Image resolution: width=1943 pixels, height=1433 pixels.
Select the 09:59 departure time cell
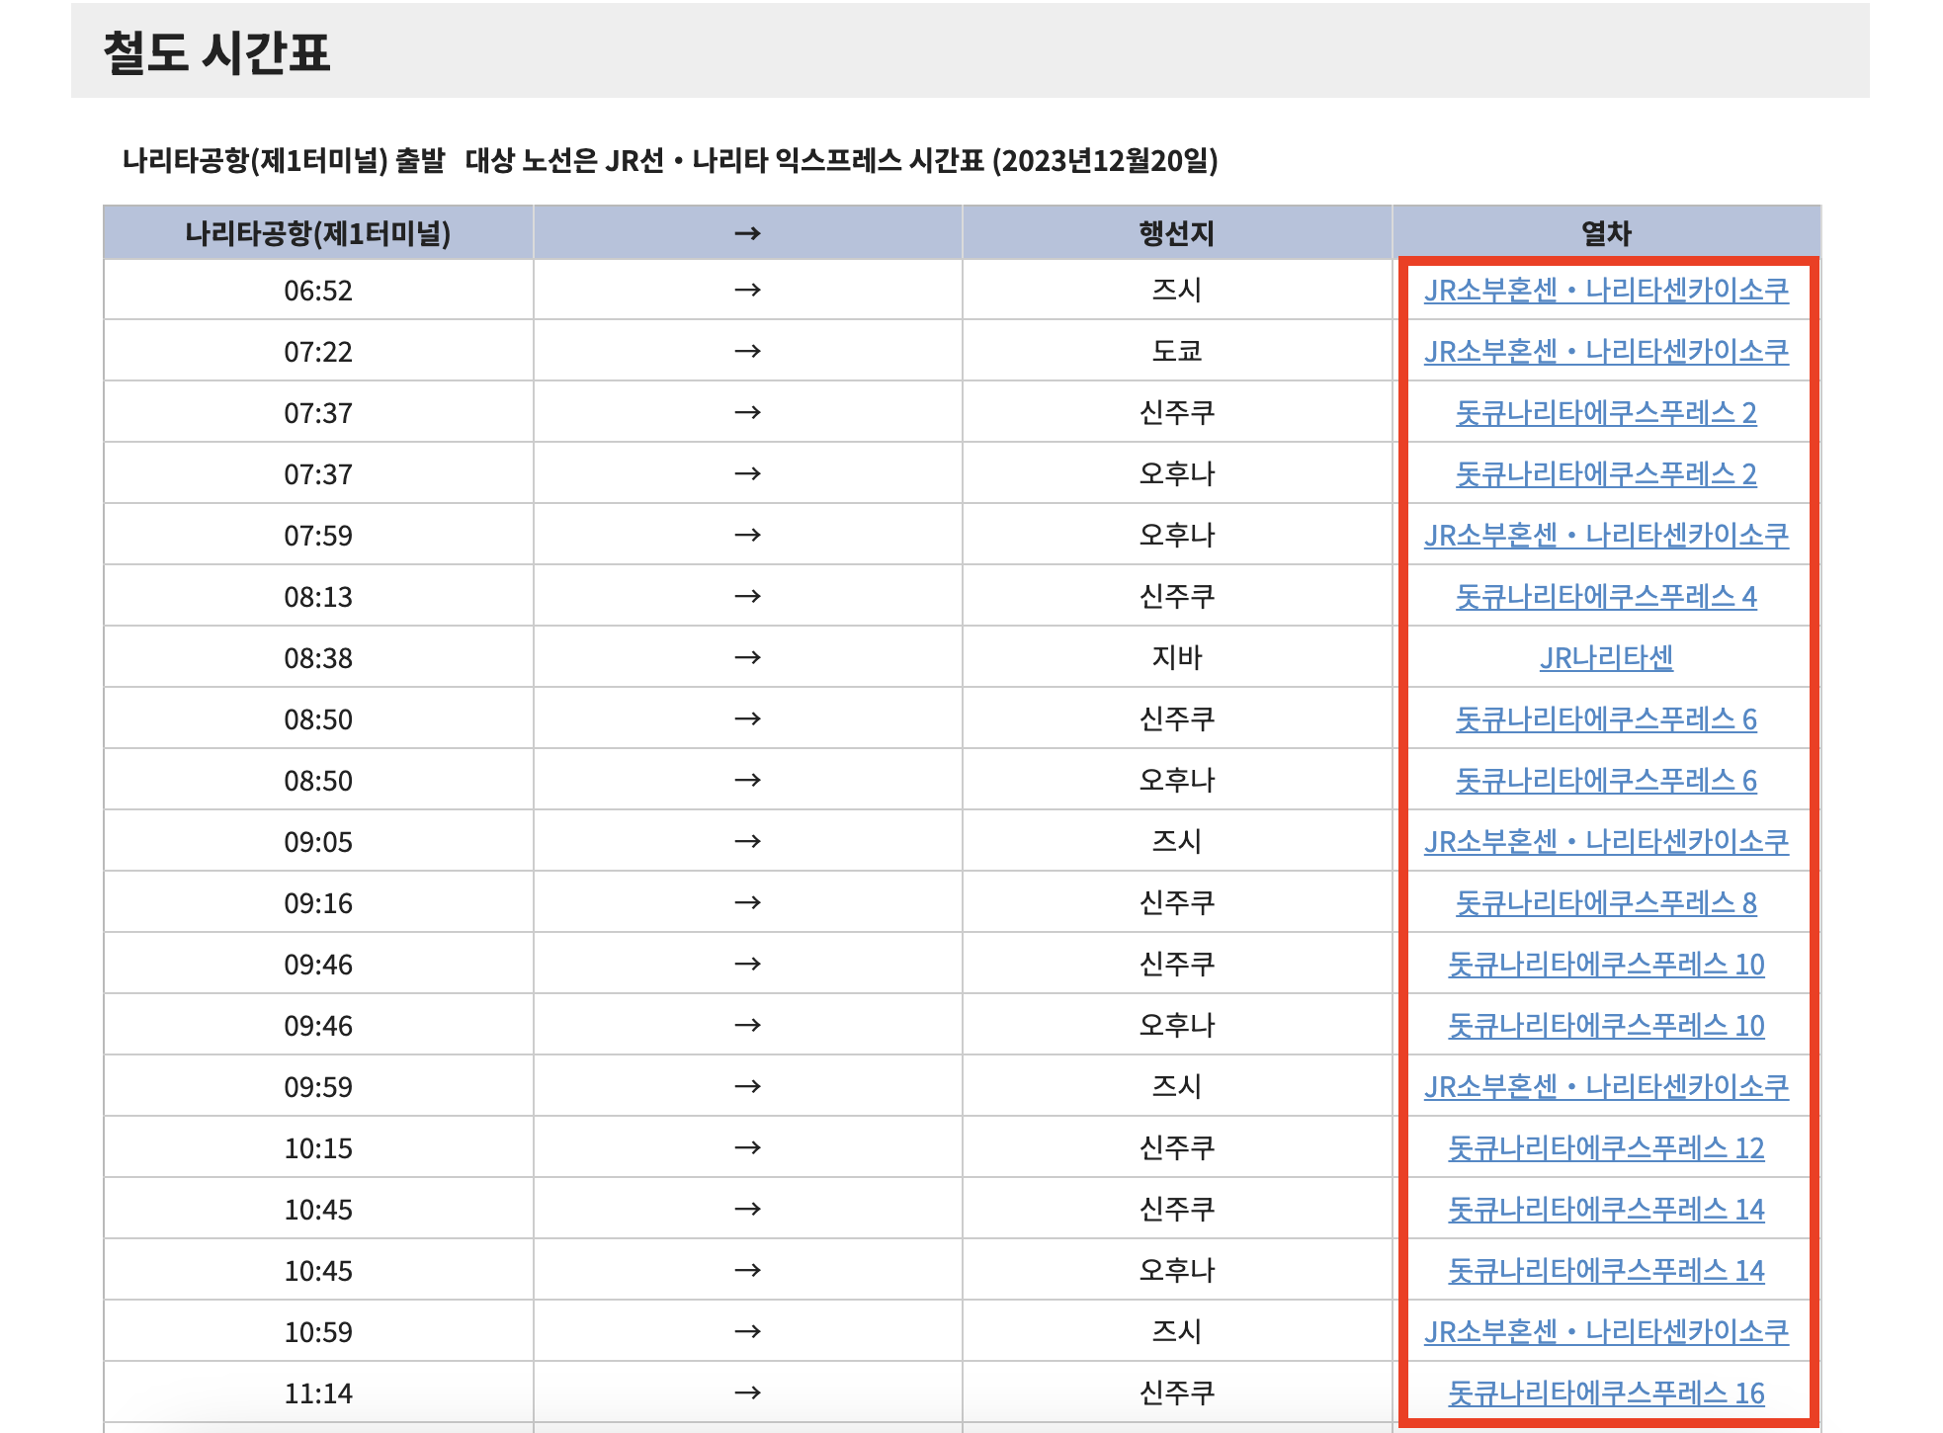(318, 1087)
